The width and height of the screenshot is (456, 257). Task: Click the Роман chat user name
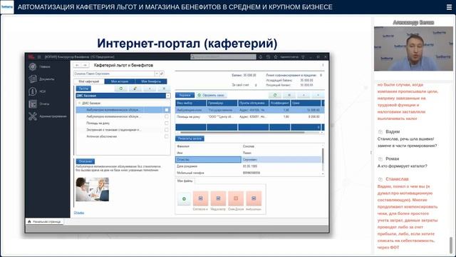(x=393, y=158)
